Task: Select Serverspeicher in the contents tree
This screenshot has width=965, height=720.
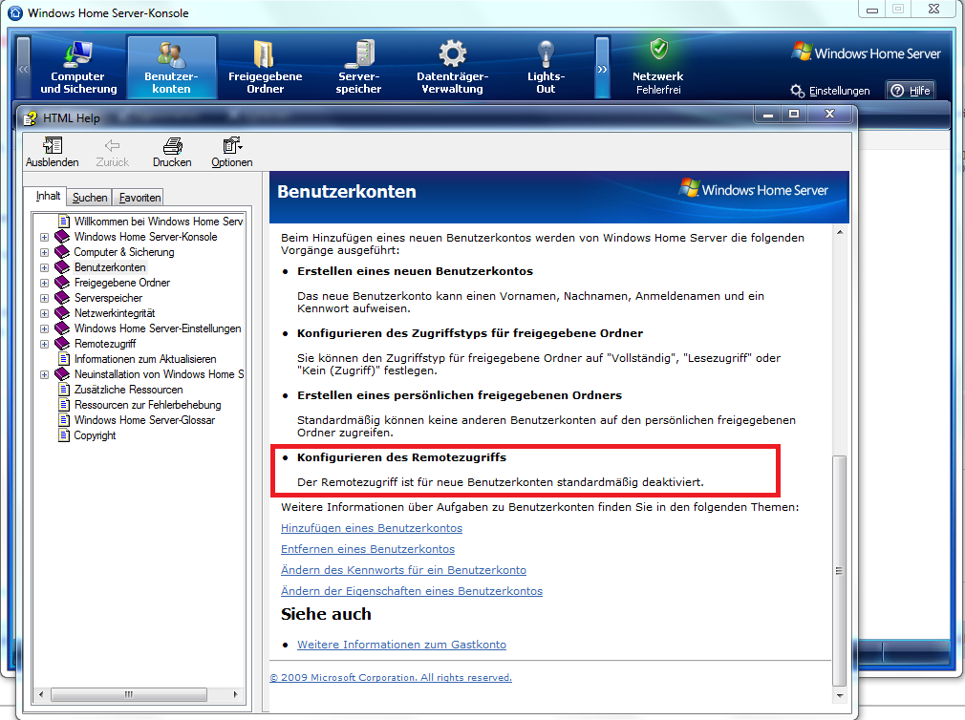Action: [108, 298]
